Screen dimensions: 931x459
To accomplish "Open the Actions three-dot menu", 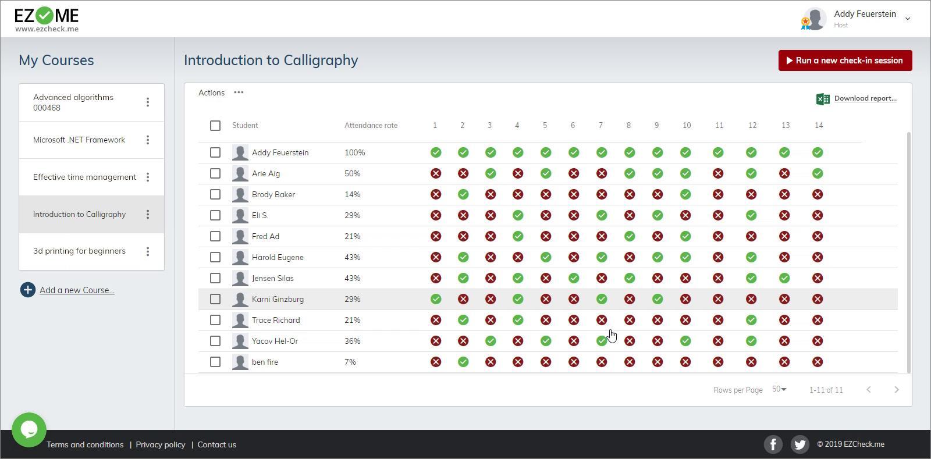I will 239,92.
